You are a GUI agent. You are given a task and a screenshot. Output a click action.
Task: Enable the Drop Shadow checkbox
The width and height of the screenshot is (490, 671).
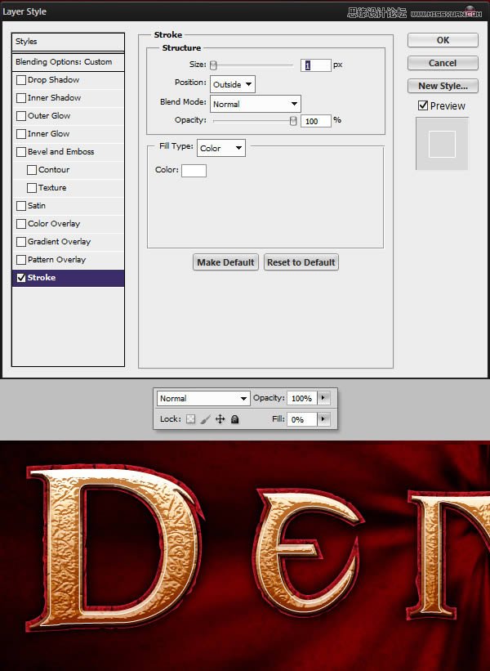[x=21, y=80]
